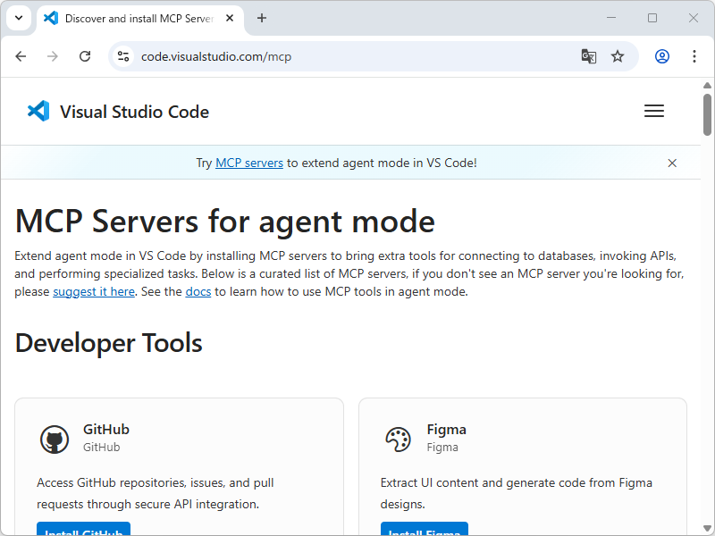The height and width of the screenshot is (536, 715).
Task: Go back to the previous page
Action: 21,56
